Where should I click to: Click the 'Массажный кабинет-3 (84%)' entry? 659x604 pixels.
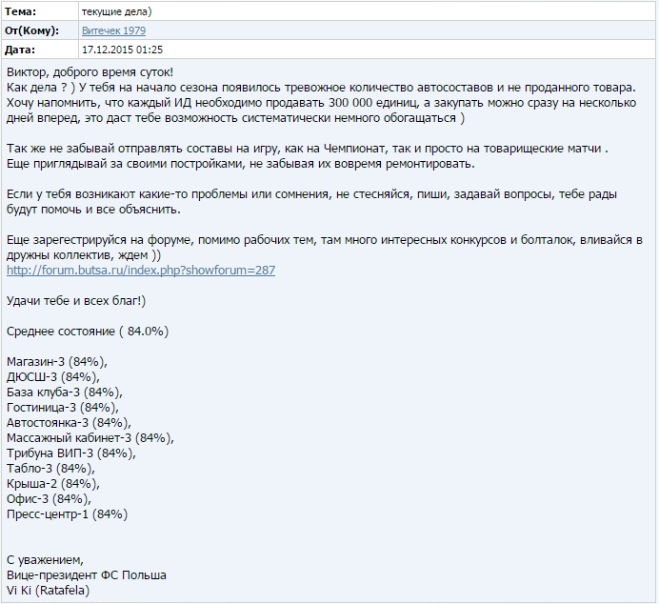tap(90, 438)
